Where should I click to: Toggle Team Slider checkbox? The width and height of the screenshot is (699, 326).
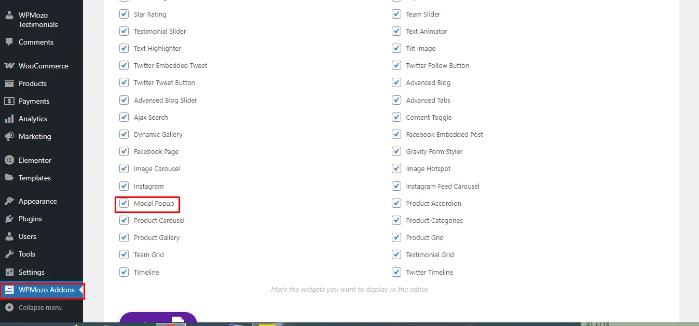pyautogui.click(x=396, y=14)
